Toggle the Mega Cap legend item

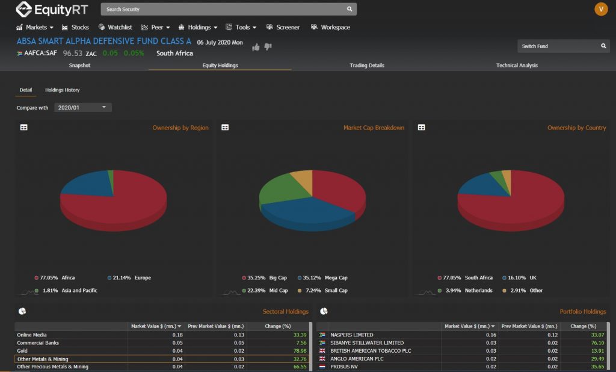[x=322, y=277]
